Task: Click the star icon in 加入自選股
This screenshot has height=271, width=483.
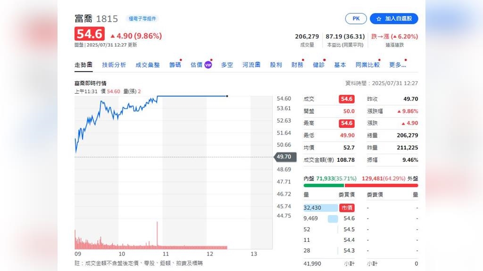Action: (x=379, y=19)
